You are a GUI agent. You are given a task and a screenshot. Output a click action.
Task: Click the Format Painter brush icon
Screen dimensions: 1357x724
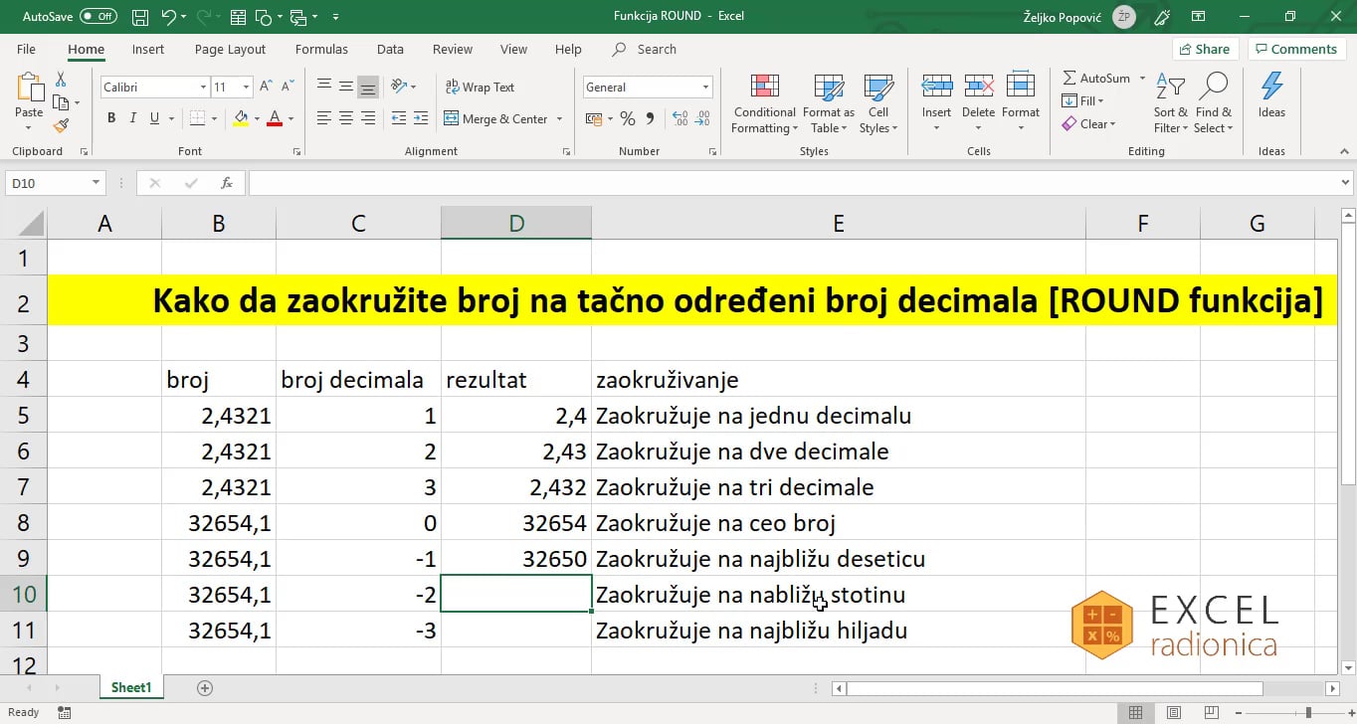click(62, 126)
